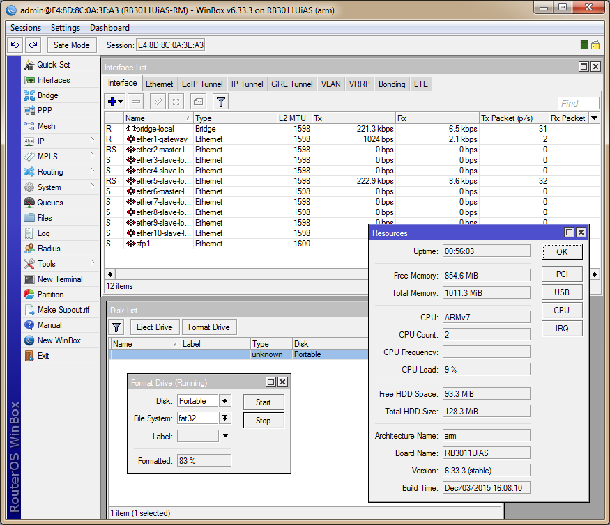Click the comment icon in Interface List toolbar
Screen dimensions: 610x525
pos(198,102)
